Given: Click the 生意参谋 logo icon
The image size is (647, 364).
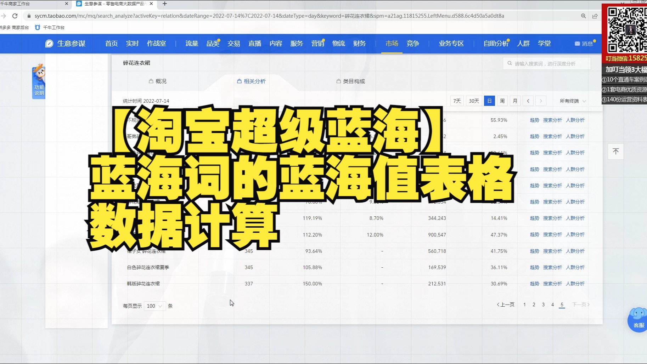Looking at the screenshot, I should (49, 43).
